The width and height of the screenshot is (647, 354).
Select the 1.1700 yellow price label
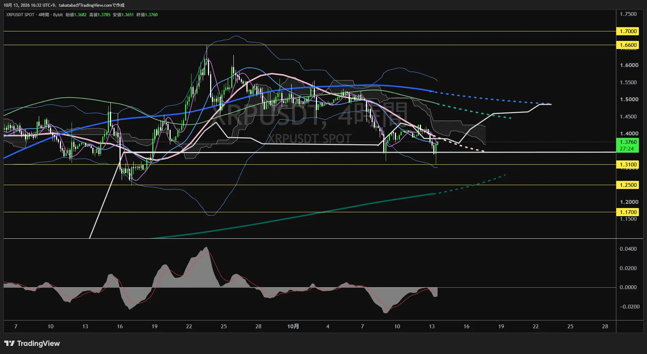point(628,212)
